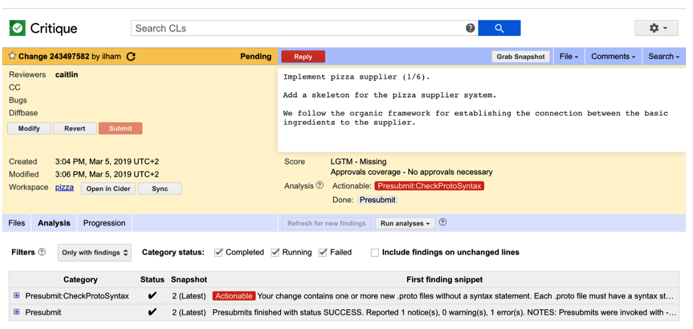Click Grab Snapshot button
Image resolution: width=693 pixels, height=329 pixels.
[x=521, y=56]
